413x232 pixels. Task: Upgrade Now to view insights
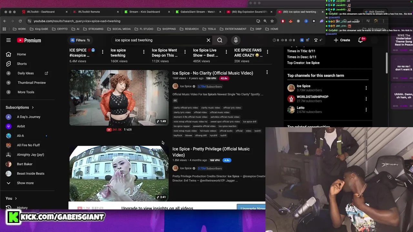[251, 207]
